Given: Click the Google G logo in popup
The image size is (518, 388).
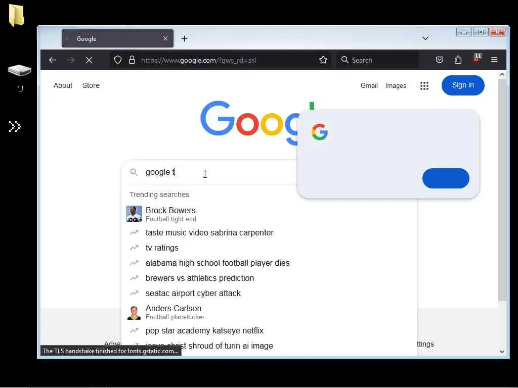Looking at the screenshot, I should [320, 132].
